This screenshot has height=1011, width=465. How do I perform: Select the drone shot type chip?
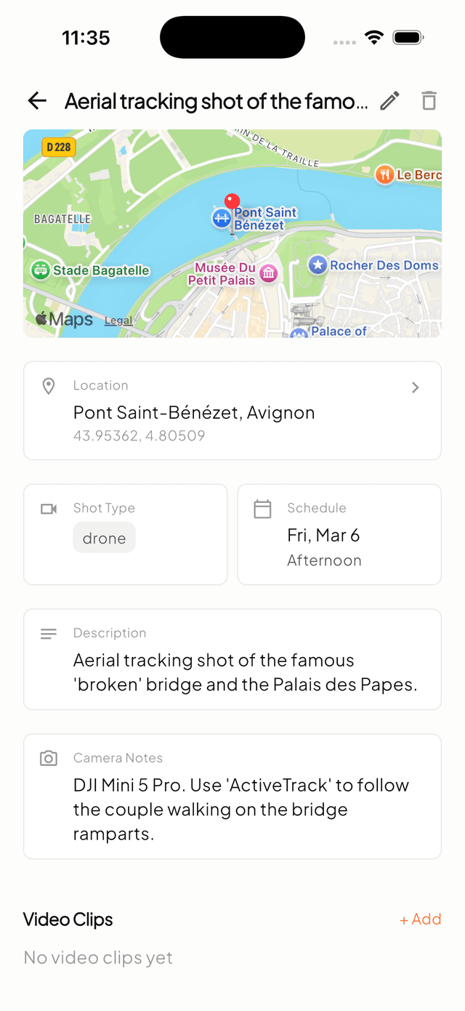(104, 538)
